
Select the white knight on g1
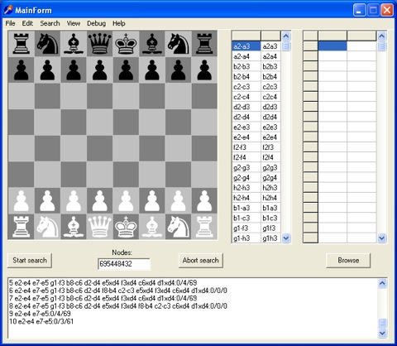click(x=179, y=227)
